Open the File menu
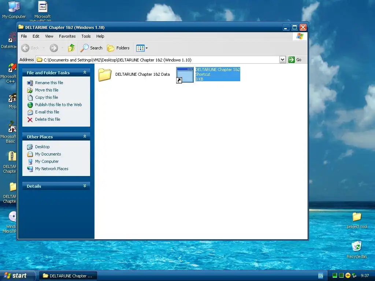 point(24,36)
